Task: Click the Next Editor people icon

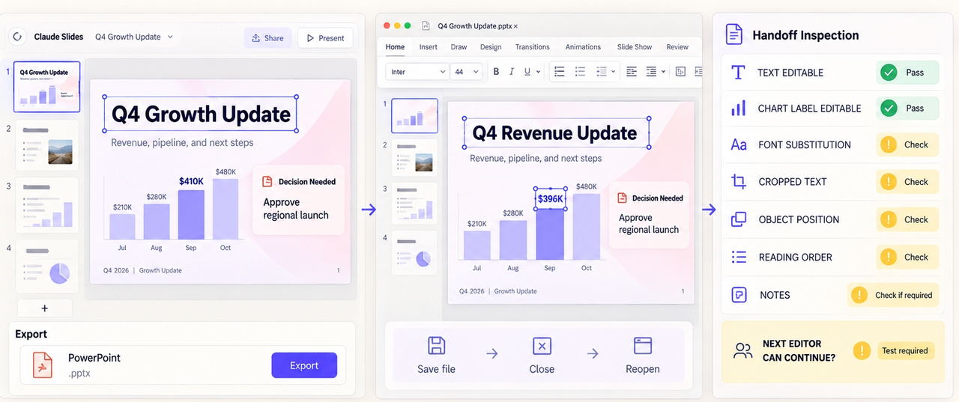Action: point(743,350)
